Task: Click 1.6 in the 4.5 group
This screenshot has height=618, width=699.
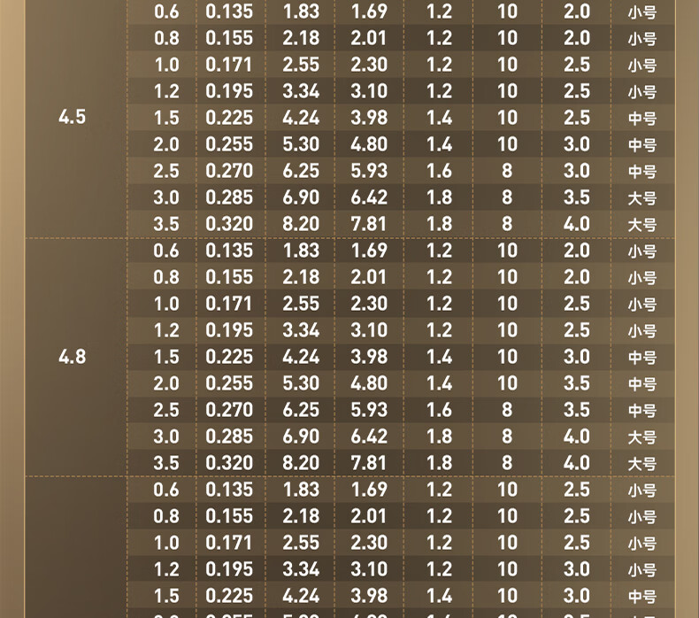Action: pyautogui.click(x=439, y=171)
